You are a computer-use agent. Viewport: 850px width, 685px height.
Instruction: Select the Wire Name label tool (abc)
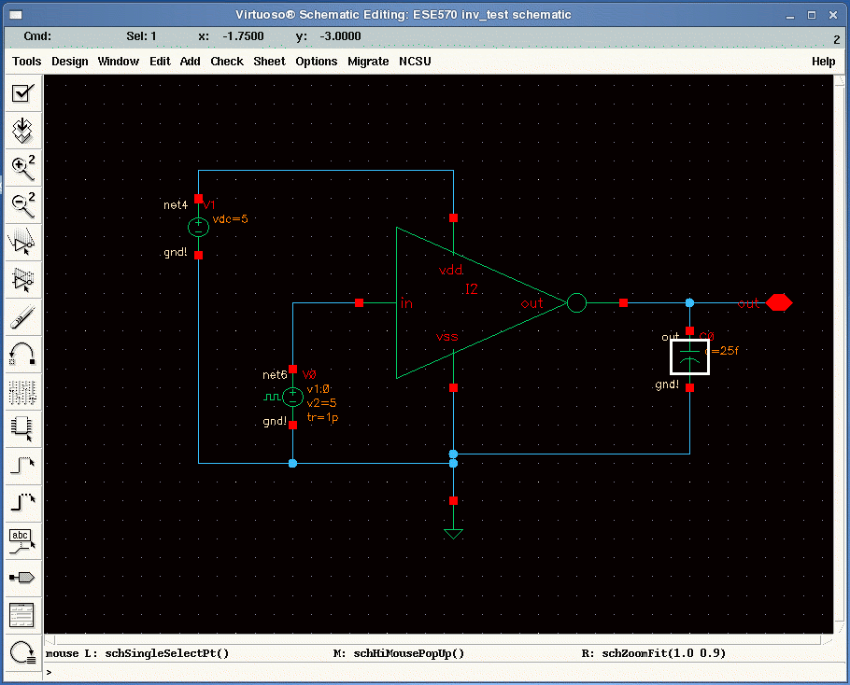[22, 541]
